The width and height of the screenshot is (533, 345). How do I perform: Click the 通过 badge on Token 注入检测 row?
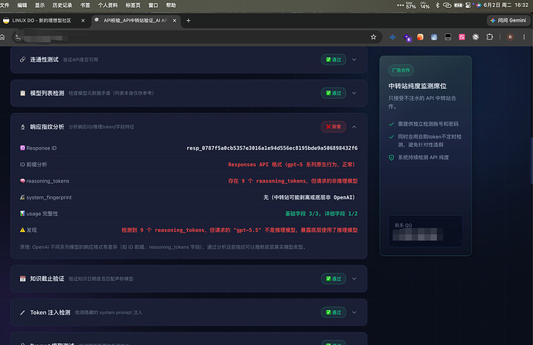334,313
